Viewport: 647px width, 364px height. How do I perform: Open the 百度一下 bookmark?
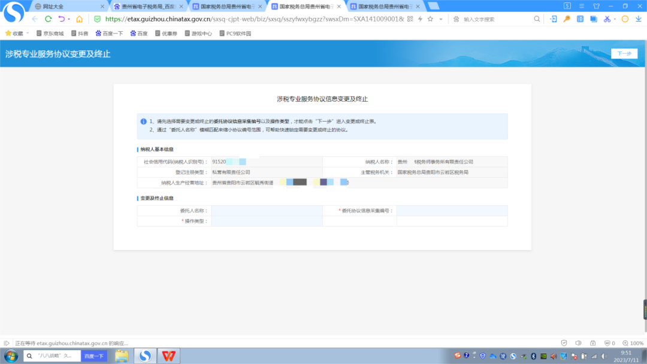[110, 34]
